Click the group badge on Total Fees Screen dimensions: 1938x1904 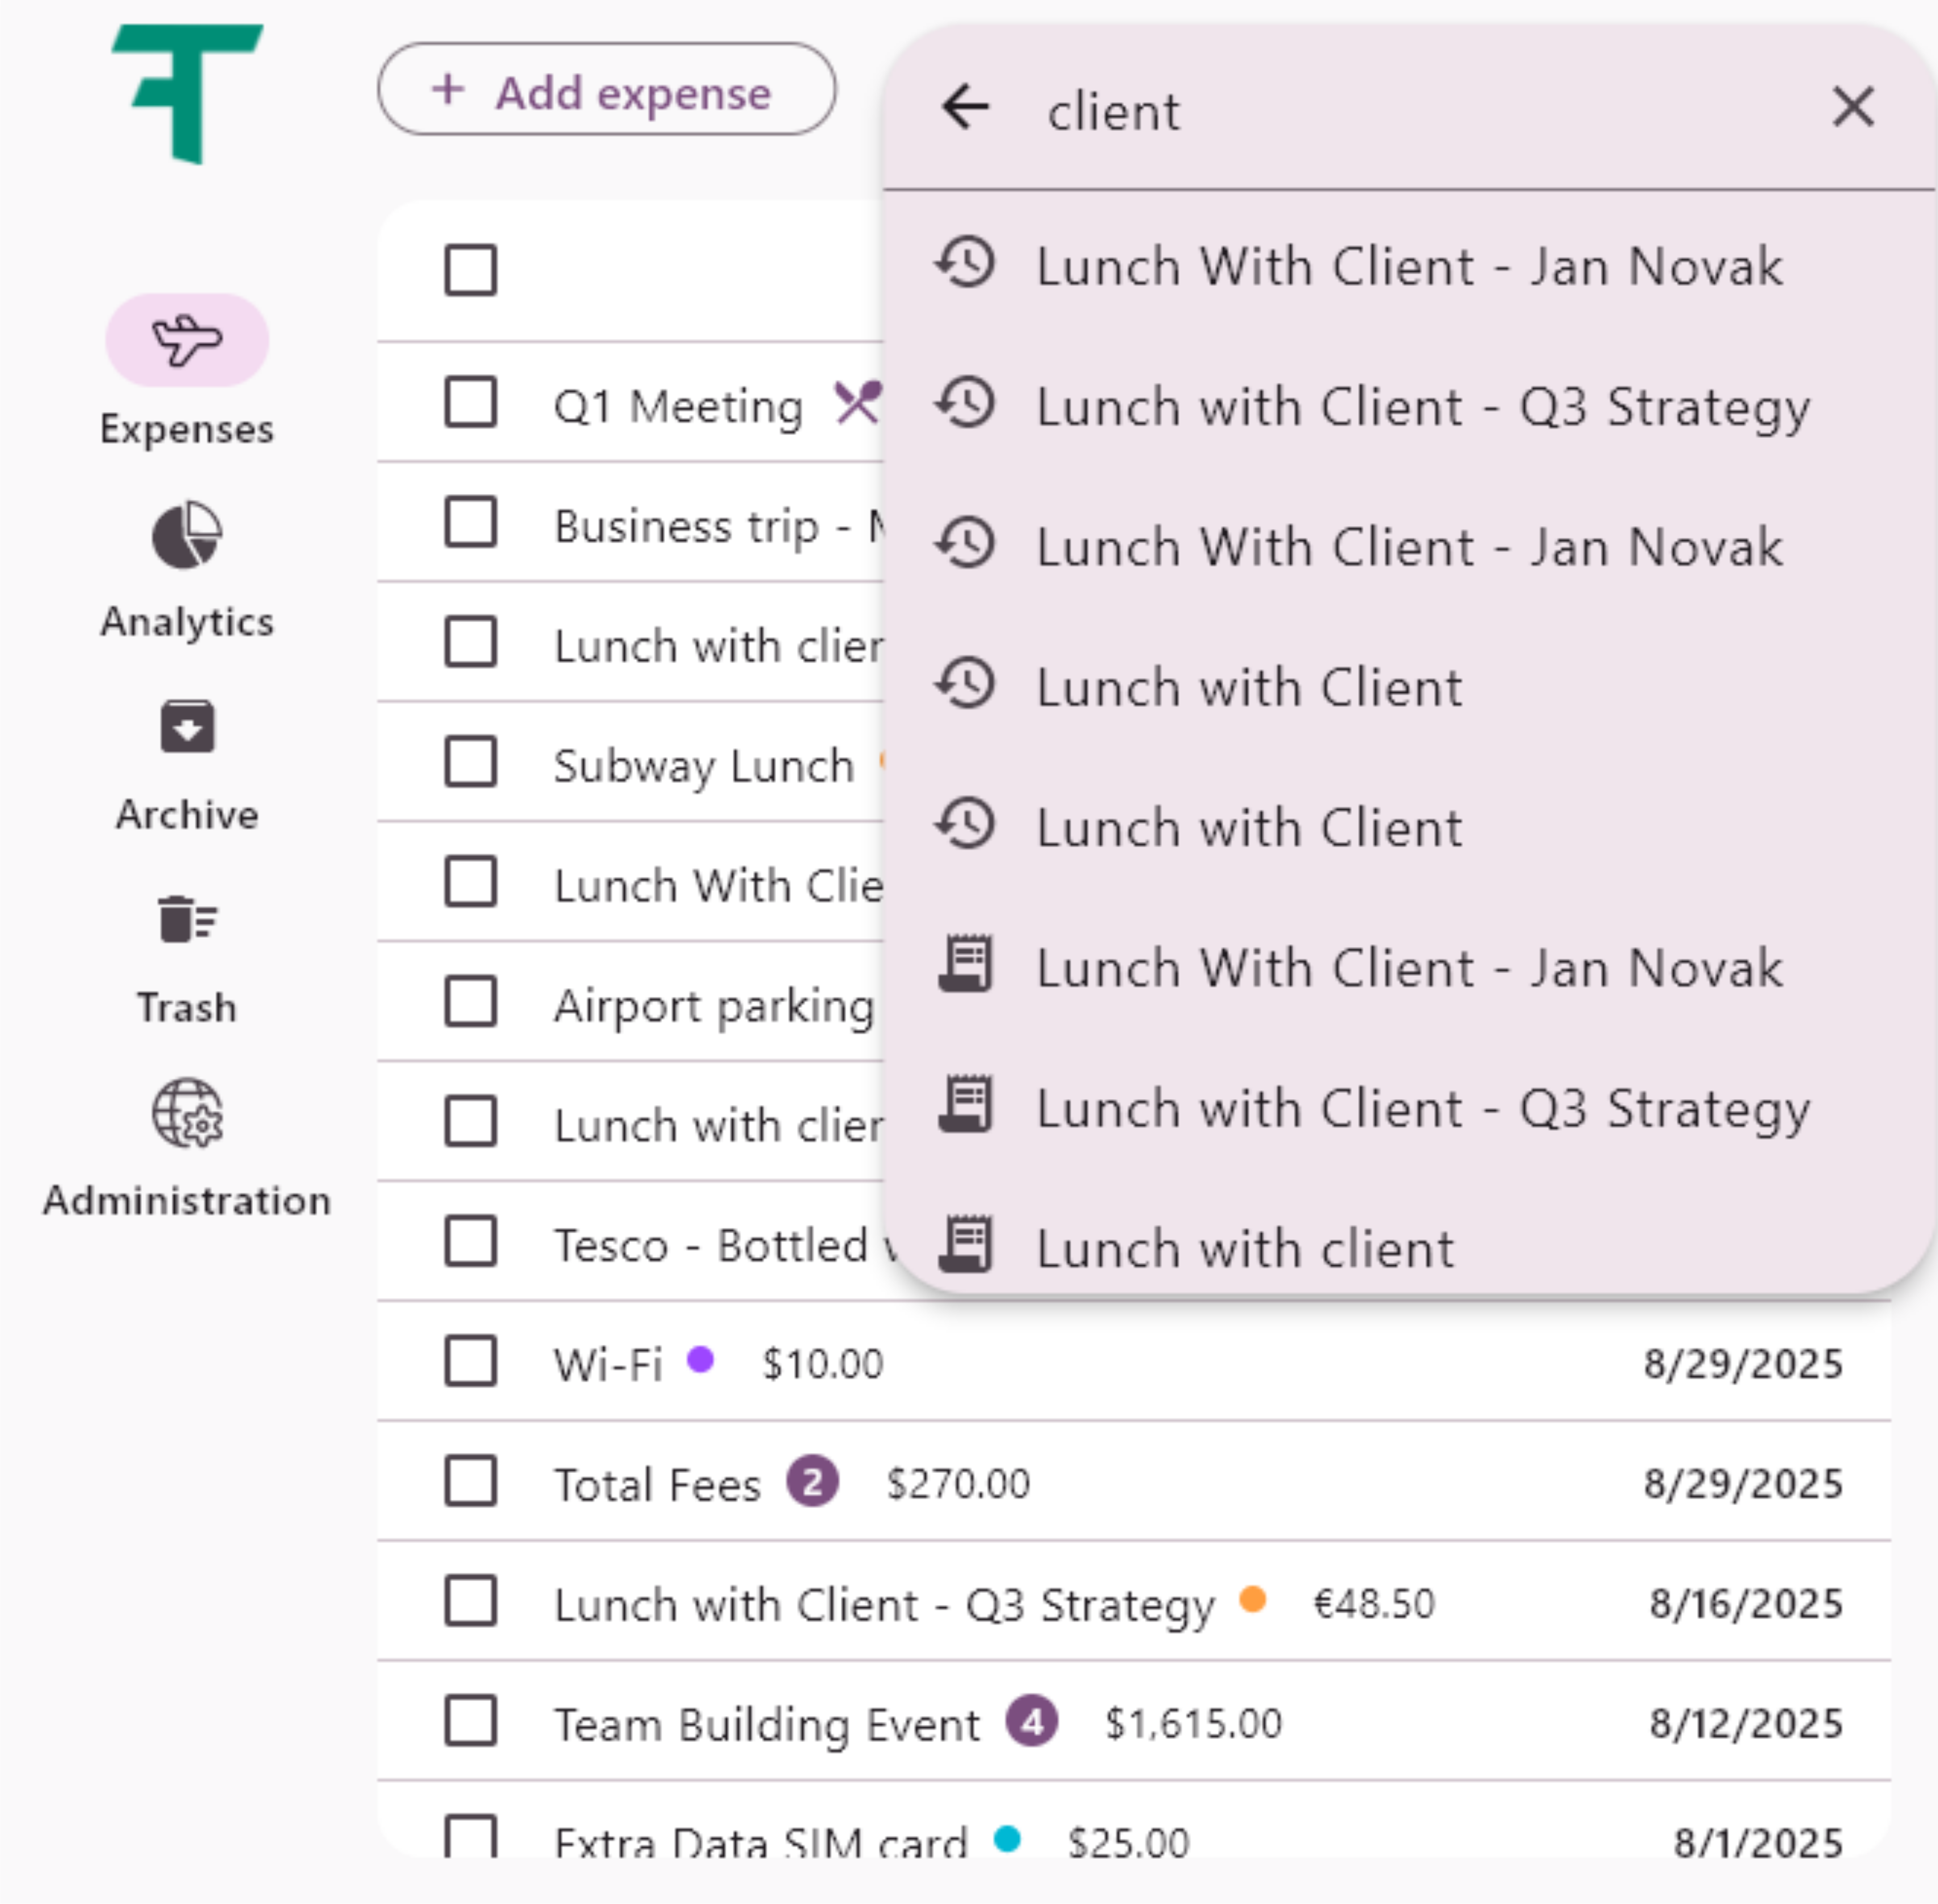tap(812, 1482)
